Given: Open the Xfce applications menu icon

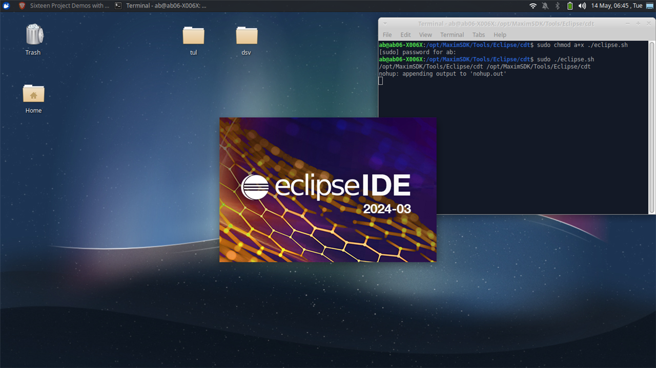Looking at the screenshot, I should pyautogui.click(x=6, y=6).
